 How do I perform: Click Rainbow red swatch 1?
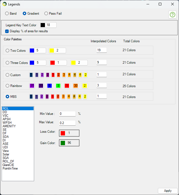coord(67,86)
